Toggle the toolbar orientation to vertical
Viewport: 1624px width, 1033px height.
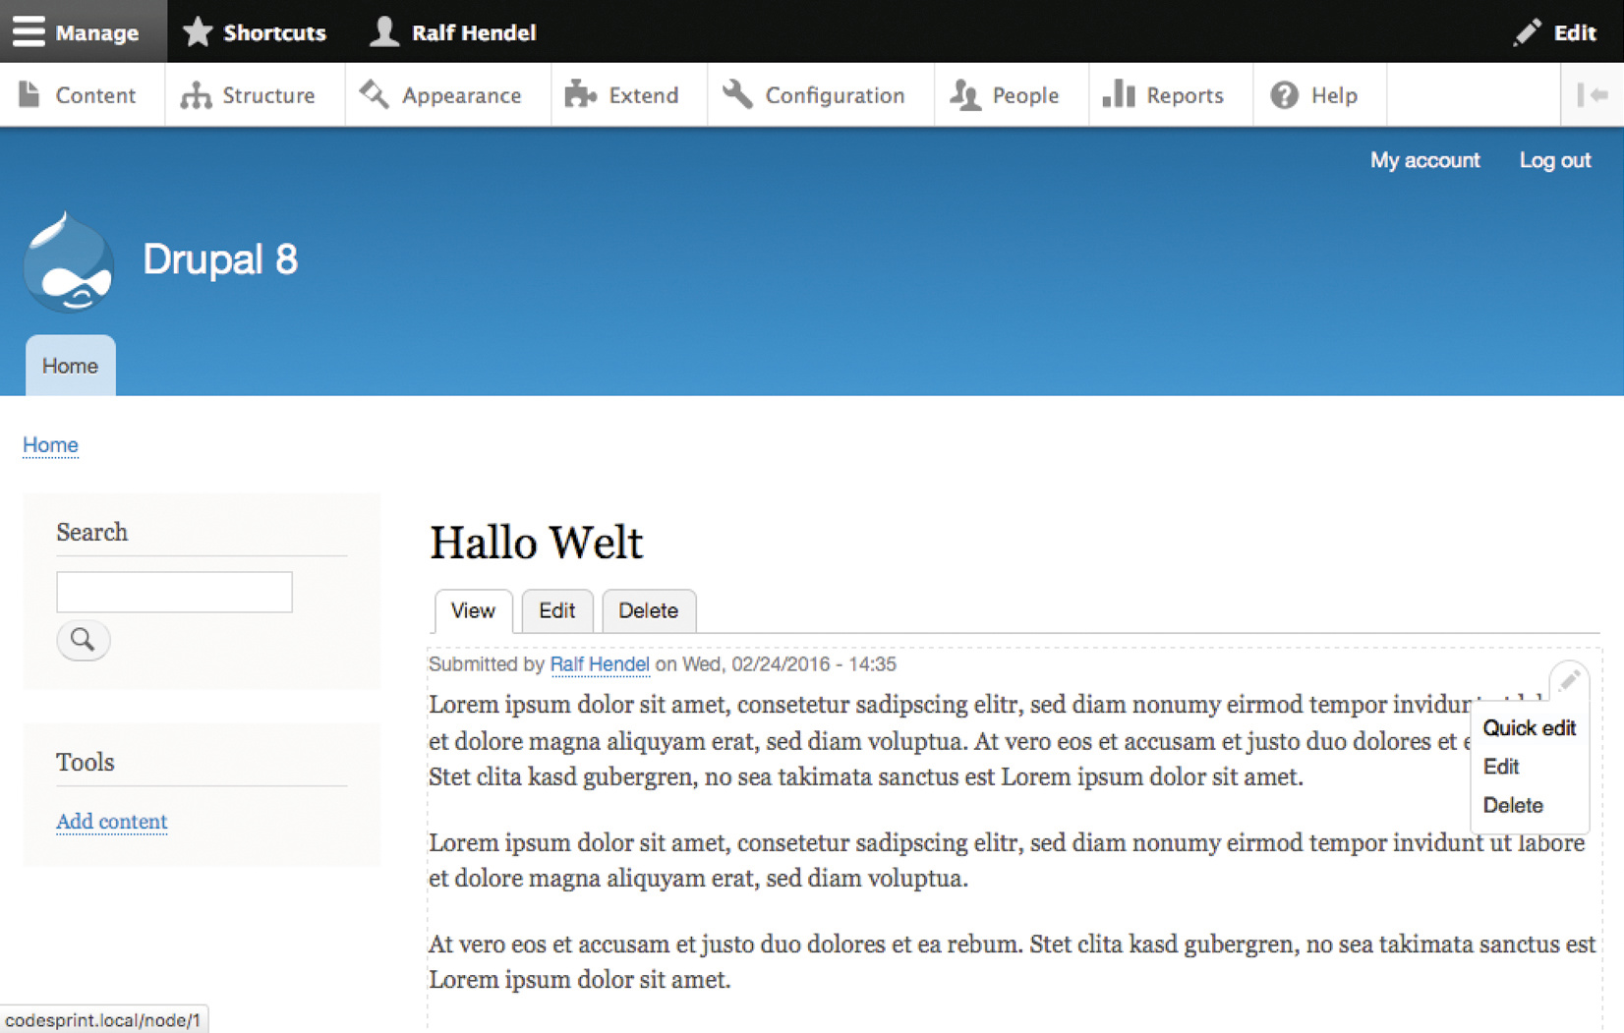pos(1592,95)
